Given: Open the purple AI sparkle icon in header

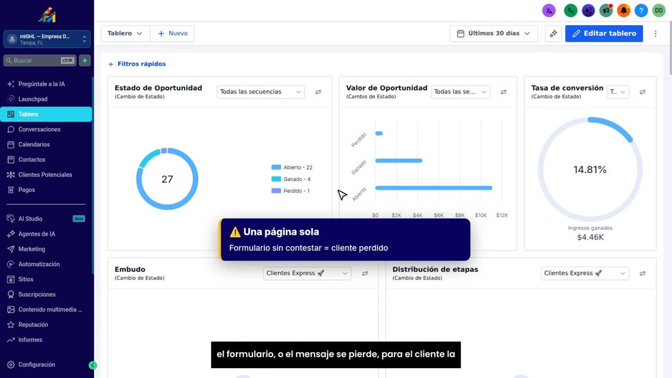Looking at the screenshot, I should [588, 11].
